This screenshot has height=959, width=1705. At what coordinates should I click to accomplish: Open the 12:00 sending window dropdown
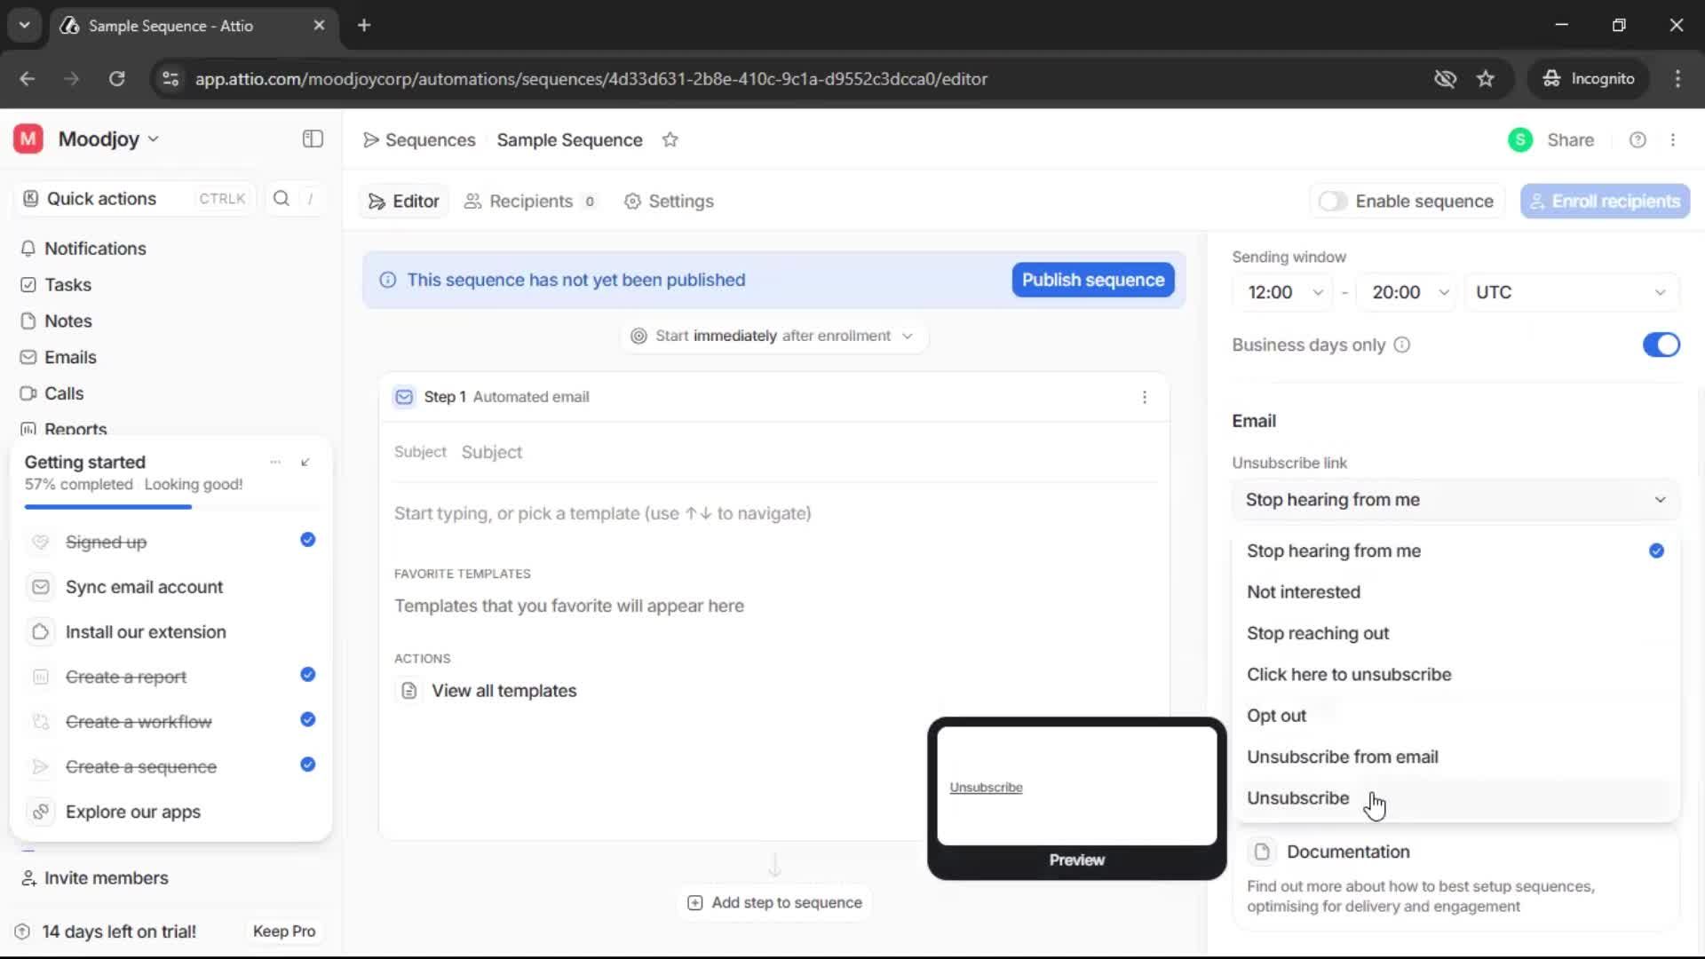(x=1284, y=291)
